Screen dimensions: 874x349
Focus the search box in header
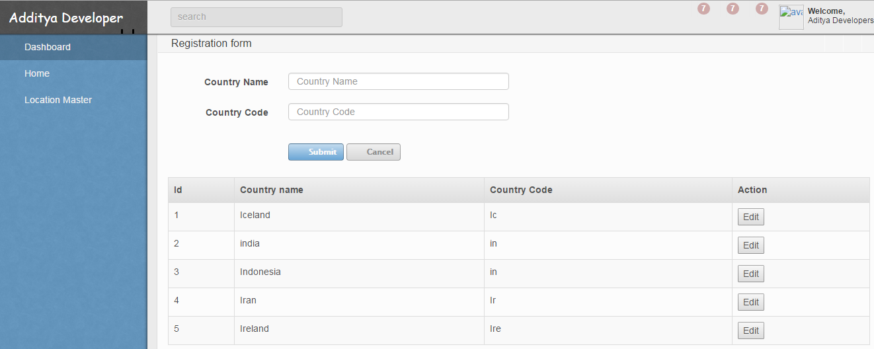[256, 17]
